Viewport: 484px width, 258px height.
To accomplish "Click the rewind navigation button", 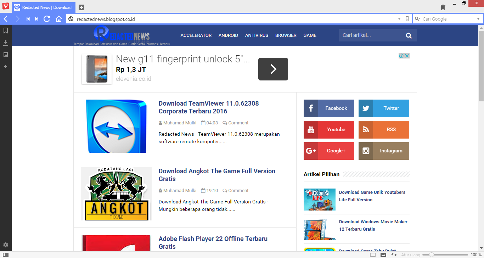I will (x=28, y=19).
